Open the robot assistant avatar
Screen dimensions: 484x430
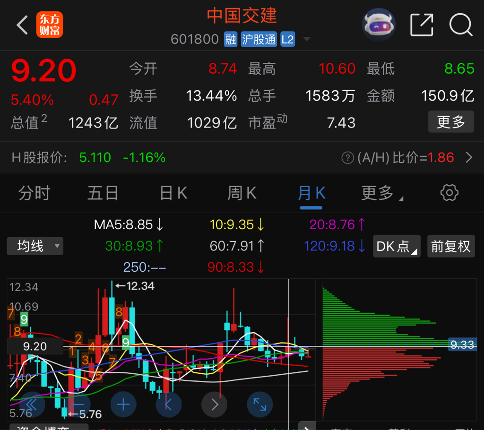pos(379,25)
